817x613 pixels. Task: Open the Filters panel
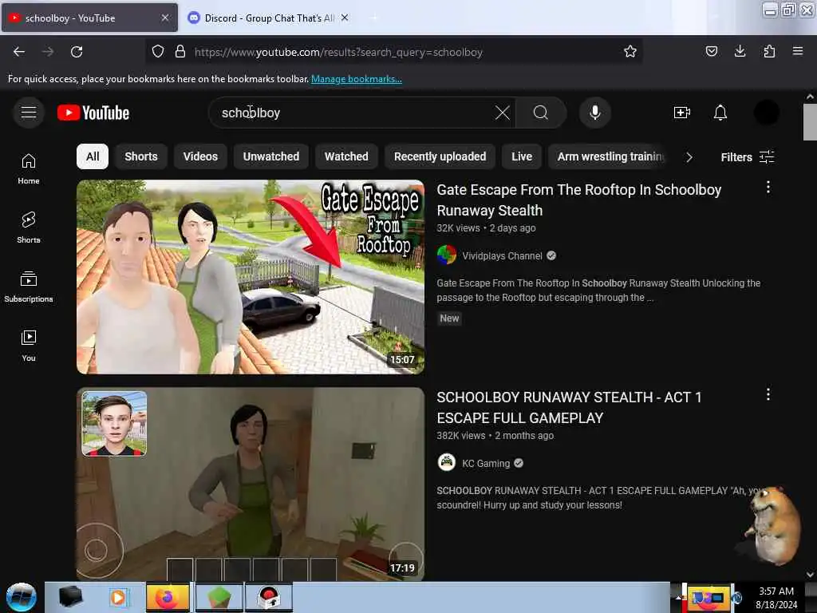tap(747, 157)
